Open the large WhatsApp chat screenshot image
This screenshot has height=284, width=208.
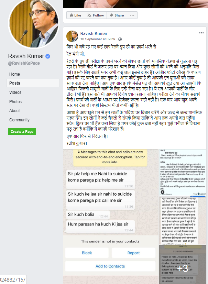pyautogui.click(x=111, y=217)
